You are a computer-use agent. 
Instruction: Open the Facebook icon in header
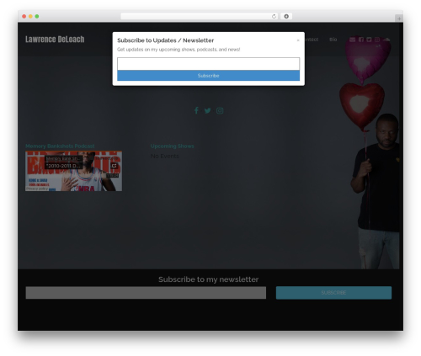361,40
